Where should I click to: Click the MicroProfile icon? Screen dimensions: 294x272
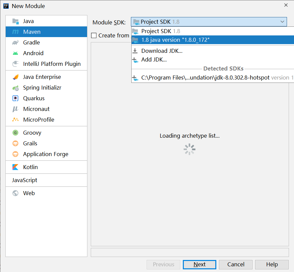(x=15, y=120)
